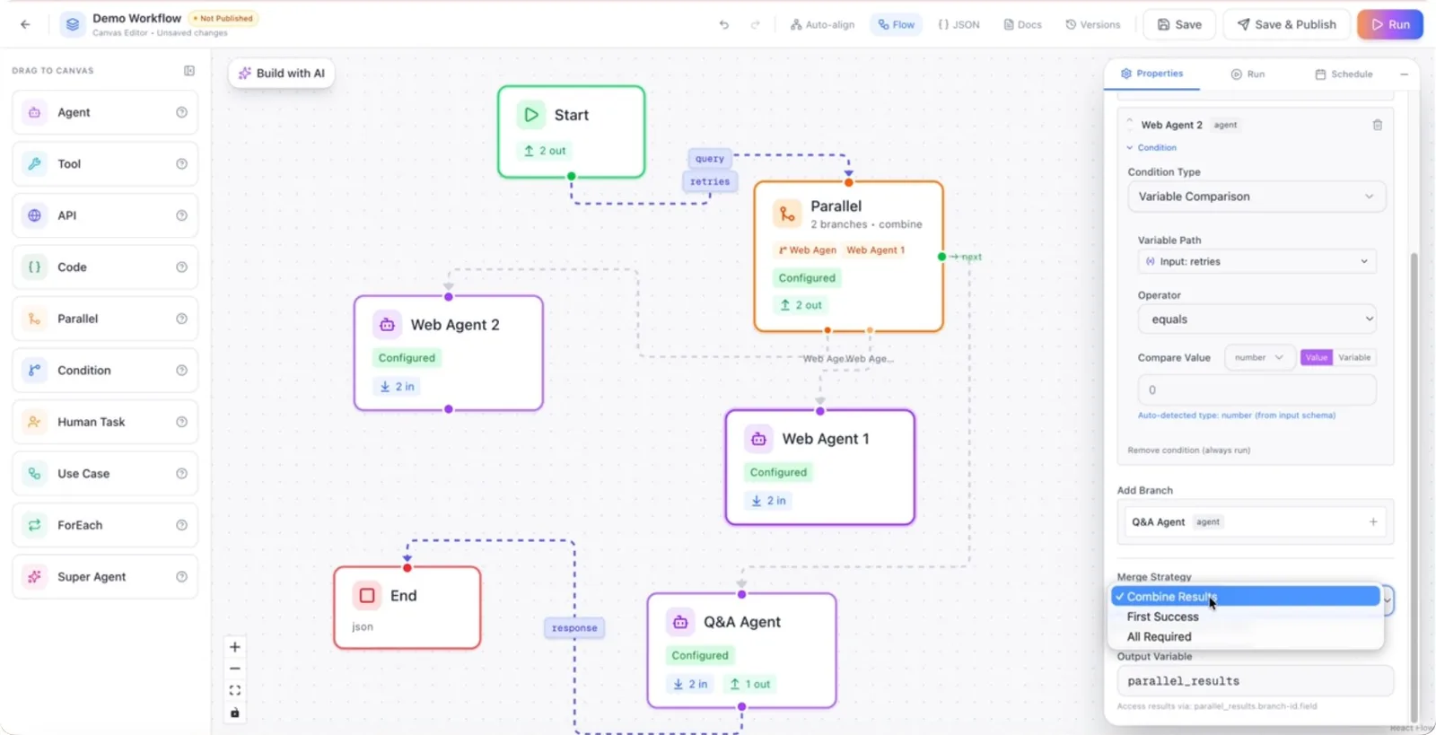
Task: Select the Condition icon in sidebar
Action: click(34, 370)
